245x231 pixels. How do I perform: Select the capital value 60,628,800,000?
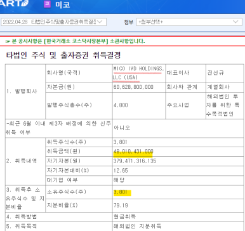(x=133, y=87)
